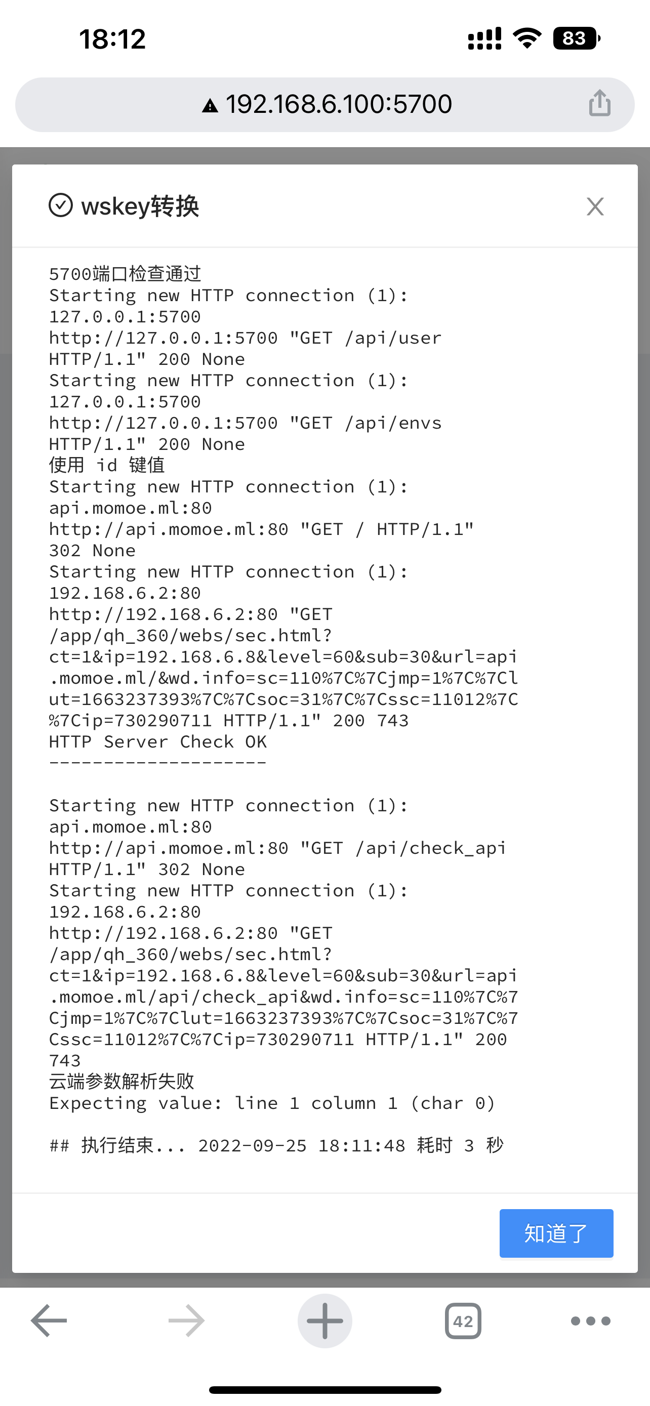
Task: Open a new tab with the plus icon
Action: [324, 1321]
